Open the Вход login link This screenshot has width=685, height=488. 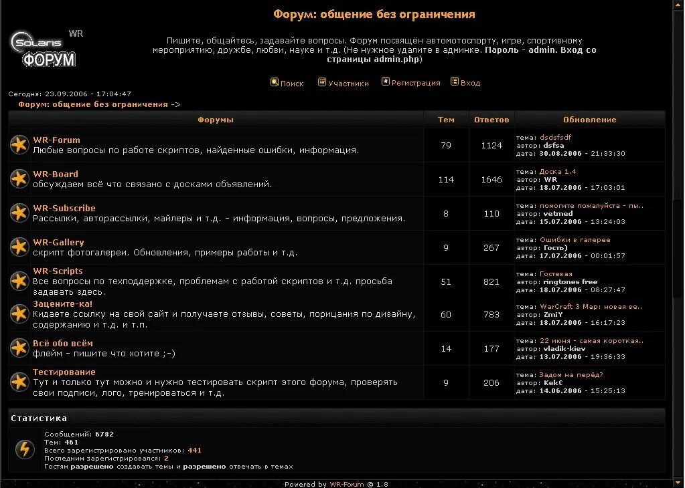471,83
